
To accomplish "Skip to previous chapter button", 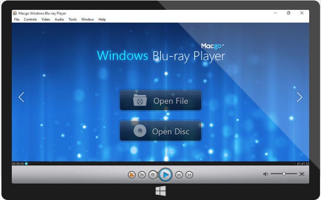I will 179,175.
